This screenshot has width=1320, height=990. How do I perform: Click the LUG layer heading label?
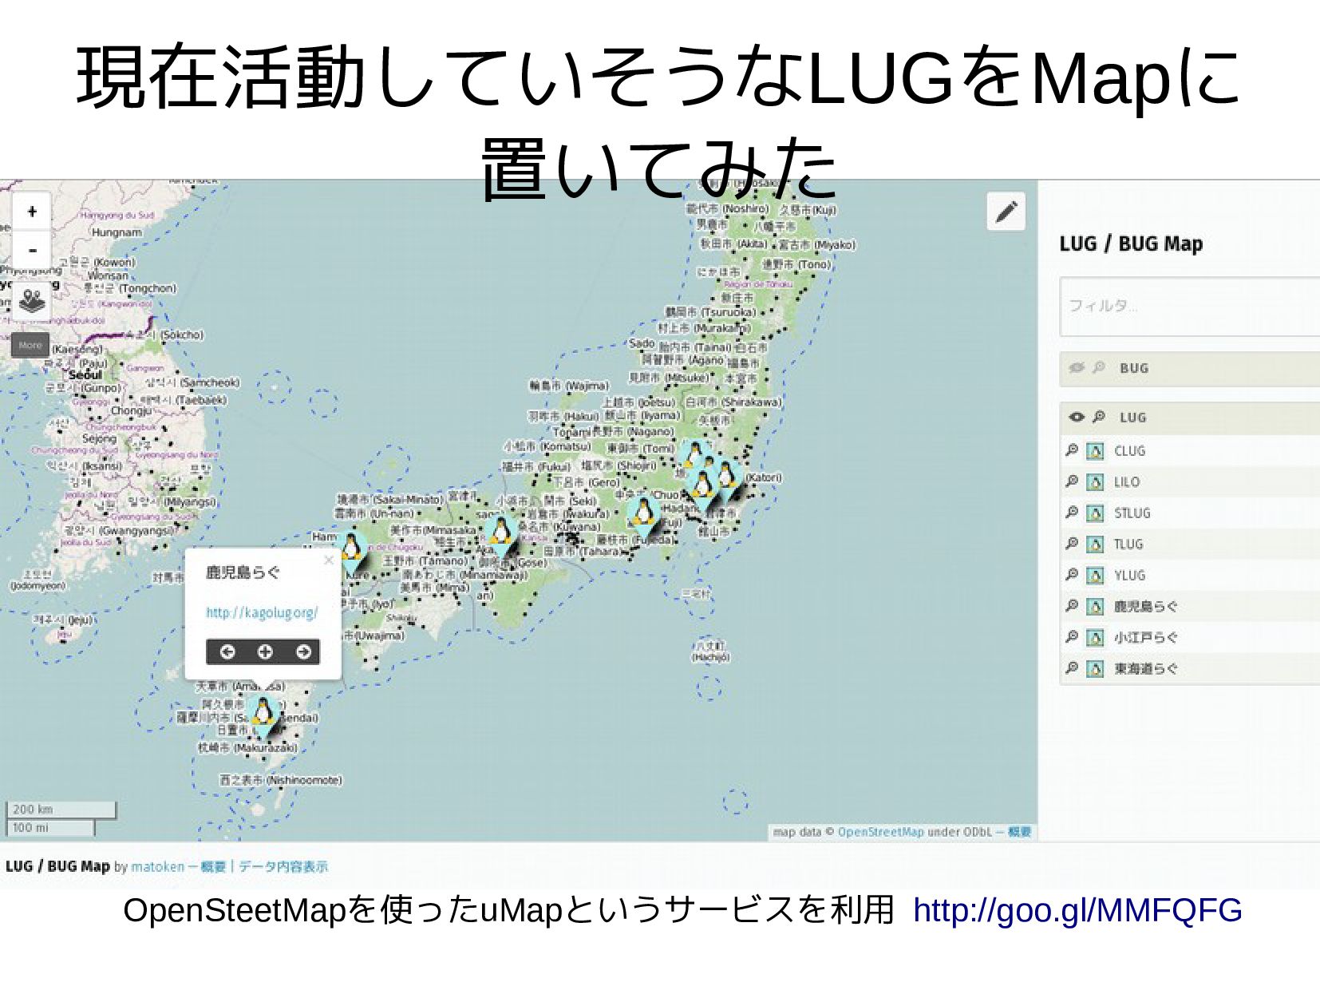1132,418
